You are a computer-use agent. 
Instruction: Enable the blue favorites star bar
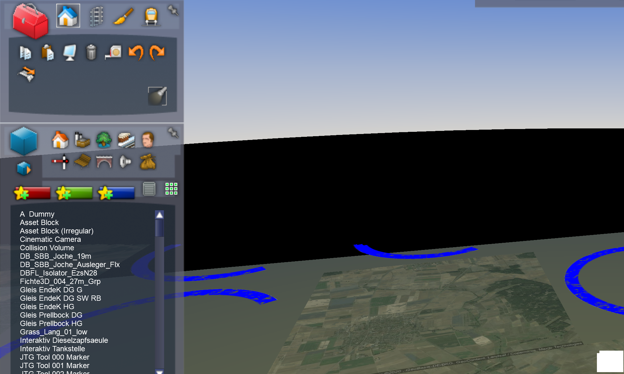(116, 193)
